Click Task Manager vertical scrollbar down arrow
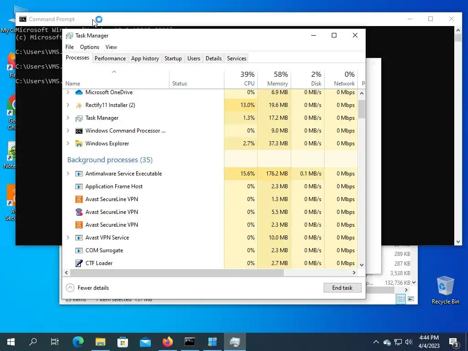This screenshot has width=468, height=351. (362, 265)
